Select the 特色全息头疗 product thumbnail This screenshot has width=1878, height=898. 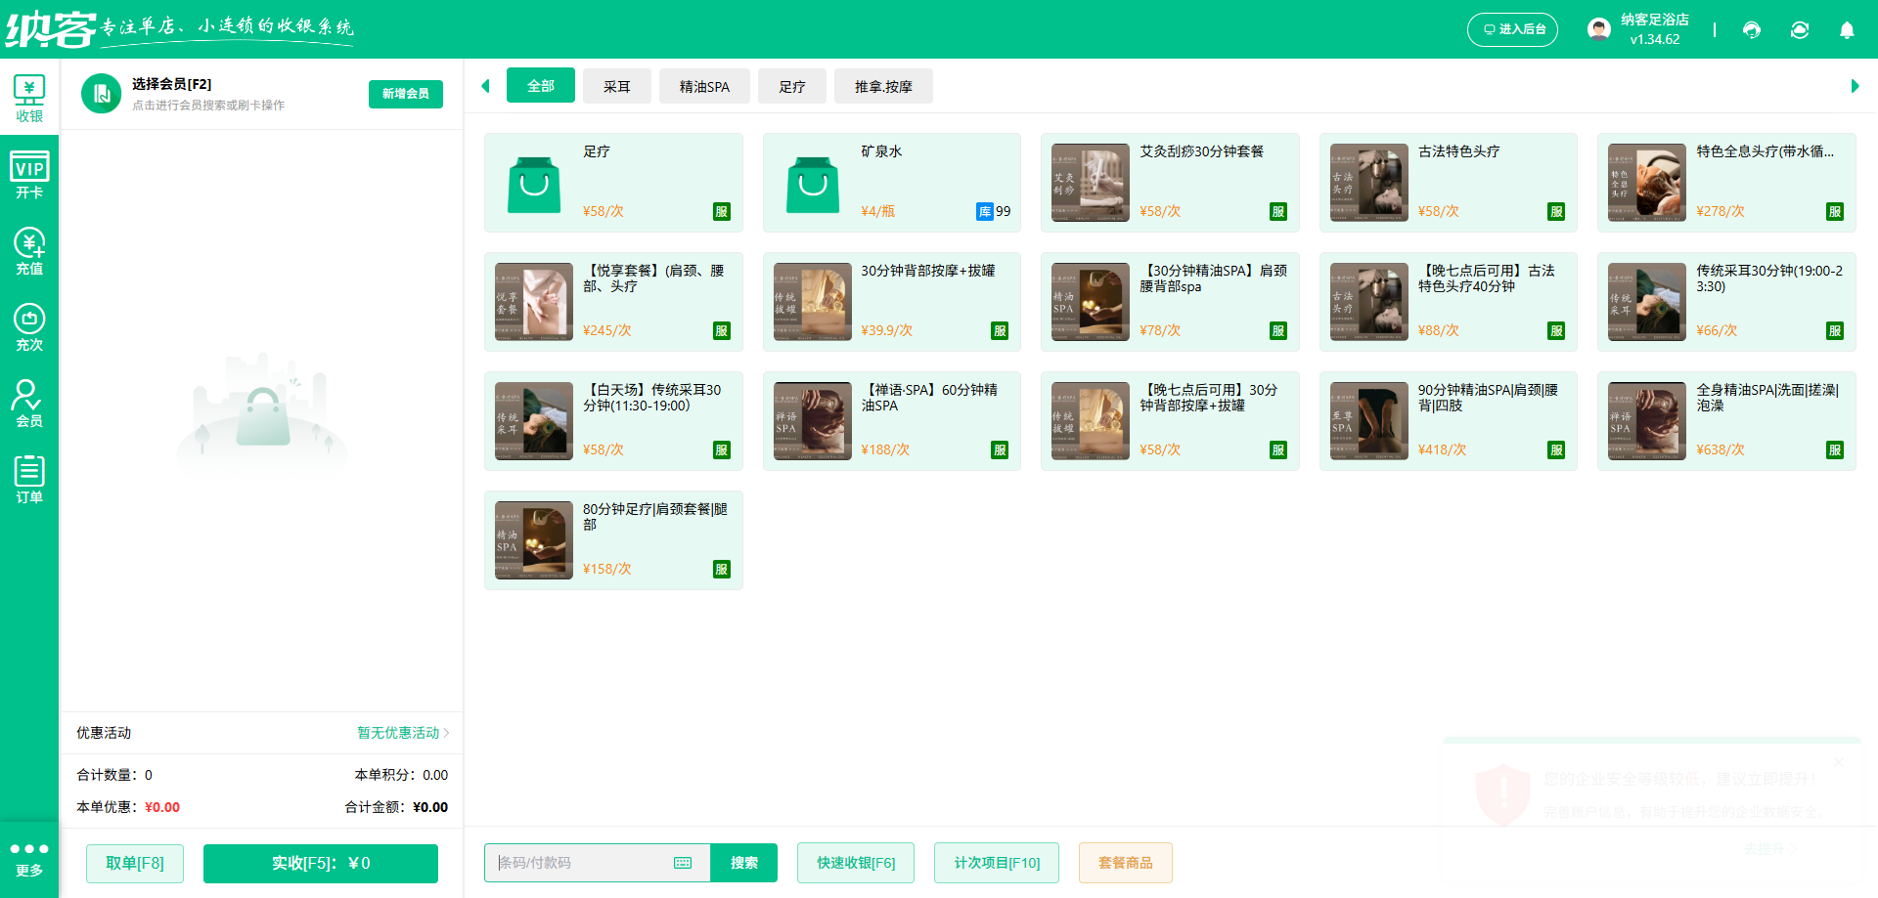(1647, 183)
